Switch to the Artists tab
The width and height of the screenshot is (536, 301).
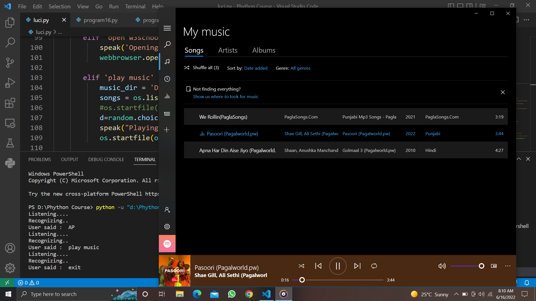[x=228, y=50]
